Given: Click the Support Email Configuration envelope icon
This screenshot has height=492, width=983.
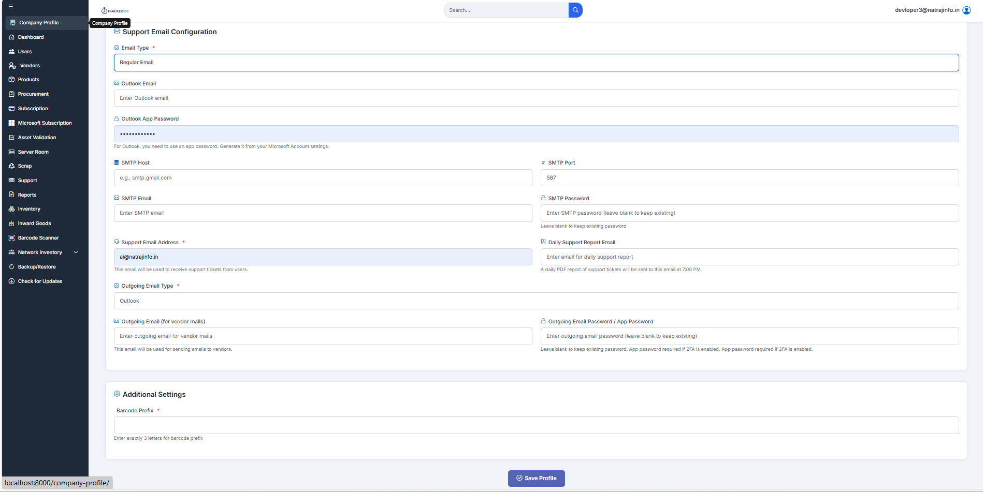Looking at the screenshot, I should click(x=117, y=32).
